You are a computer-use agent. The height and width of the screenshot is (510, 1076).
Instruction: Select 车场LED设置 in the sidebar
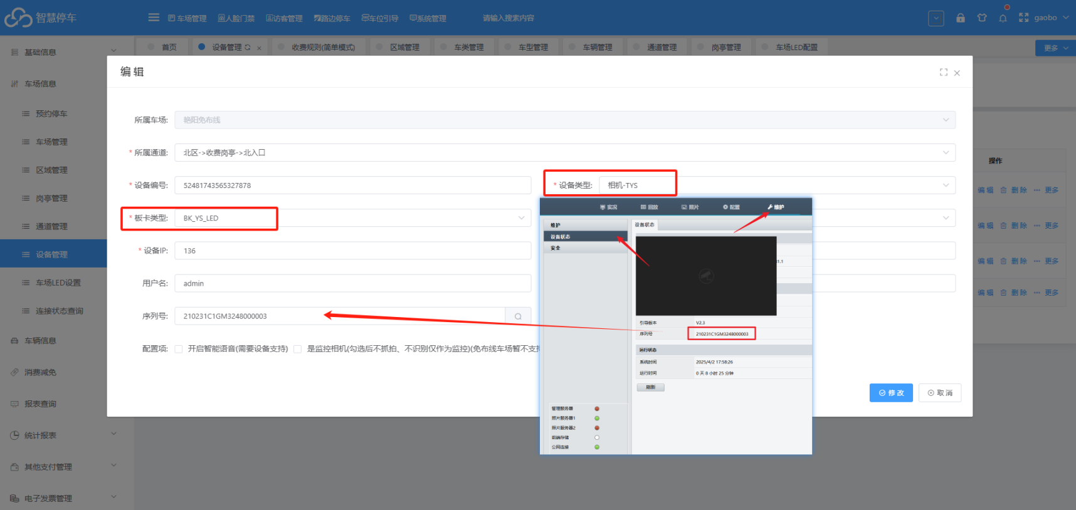click(x=58, y=283)
